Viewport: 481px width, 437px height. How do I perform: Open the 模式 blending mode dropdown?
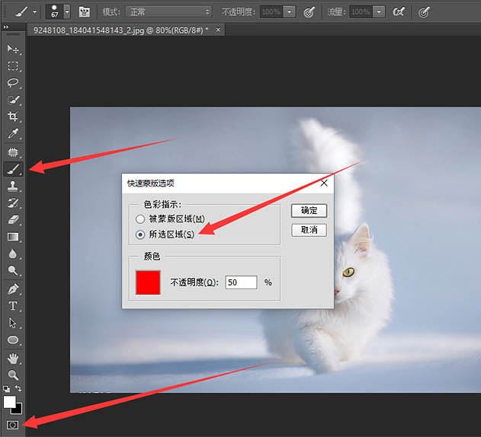(x=169, y=12)
